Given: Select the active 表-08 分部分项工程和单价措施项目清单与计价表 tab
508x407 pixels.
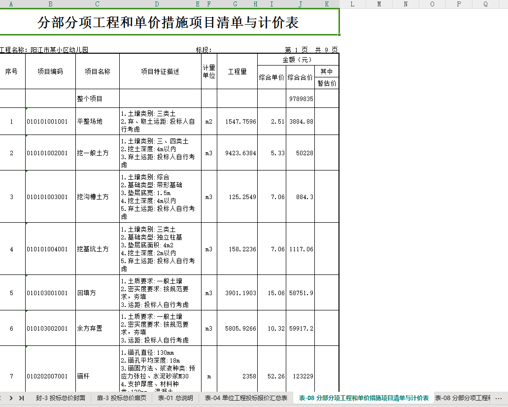Looking at the screenshot, I should click(x=364, y=398).
